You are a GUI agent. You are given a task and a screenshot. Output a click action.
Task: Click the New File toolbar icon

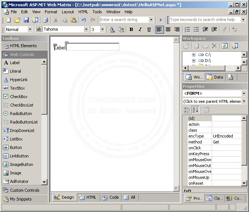point(8,20)
